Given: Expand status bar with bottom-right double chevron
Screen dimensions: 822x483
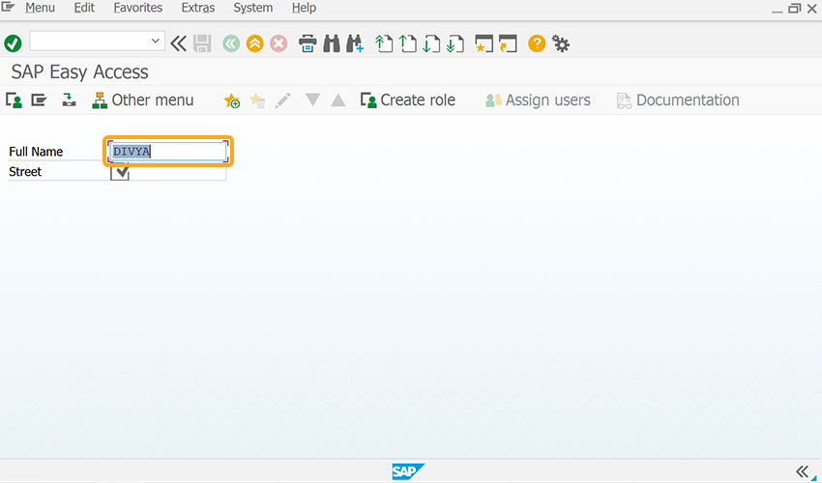Looking at the screenshot, I should tap(802, 471).
